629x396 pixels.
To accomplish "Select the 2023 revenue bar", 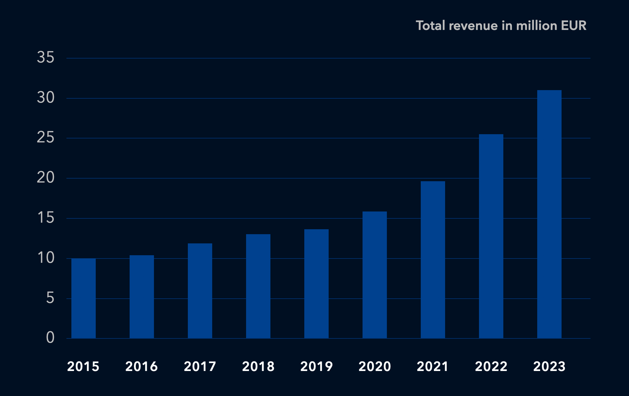I will tap(549, 214).
